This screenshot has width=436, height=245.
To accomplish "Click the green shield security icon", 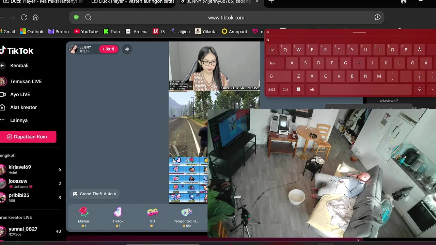I will coord(76,17).
